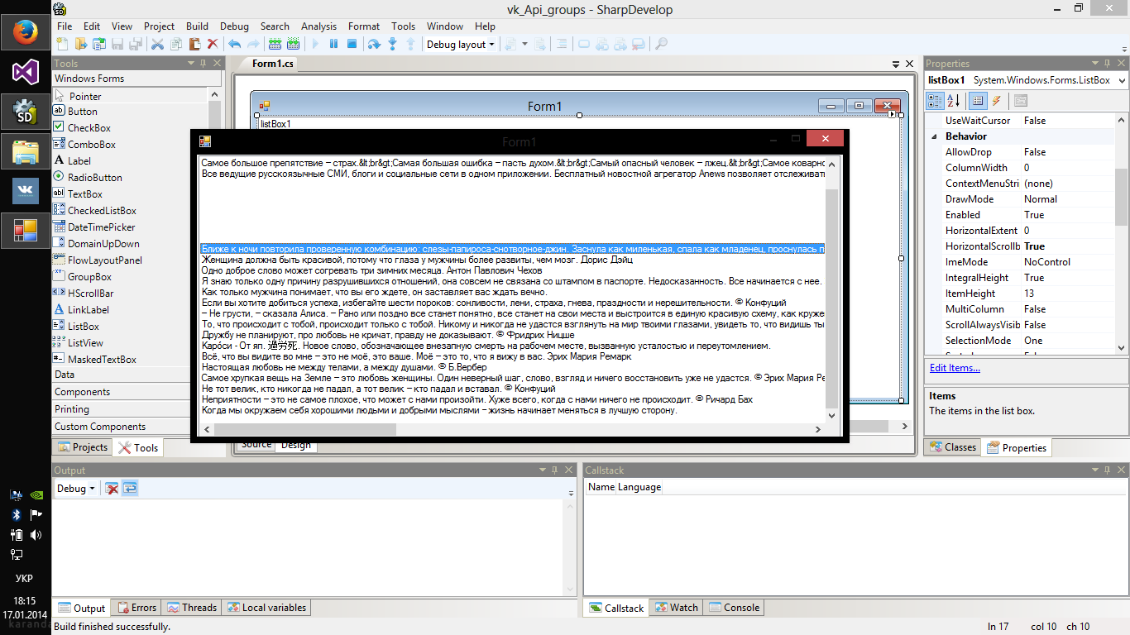This screenshot has height=635, width=1130.
Task: Click the Pause execution toolbar icon
Action: [x=334, y=44]
